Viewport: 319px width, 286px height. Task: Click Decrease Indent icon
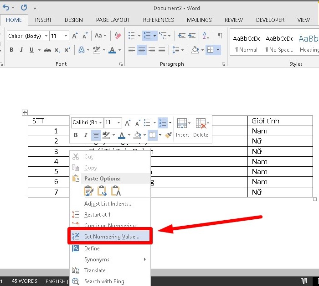tap(182, 36)
